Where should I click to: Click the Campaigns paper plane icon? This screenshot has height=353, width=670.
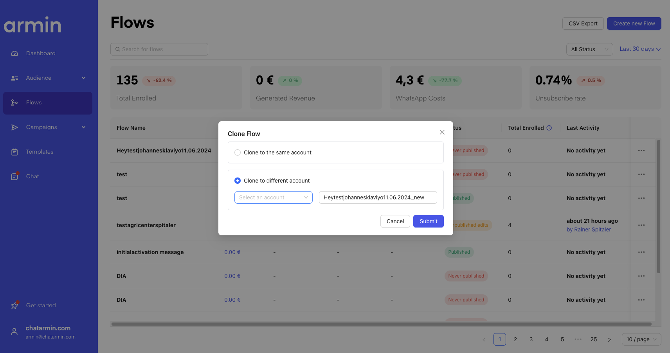click(14, 127)
